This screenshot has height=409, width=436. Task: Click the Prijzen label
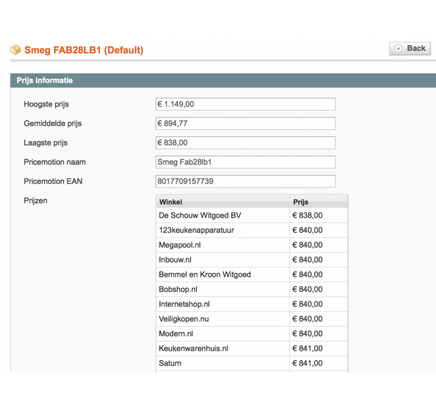pos(35,200)
